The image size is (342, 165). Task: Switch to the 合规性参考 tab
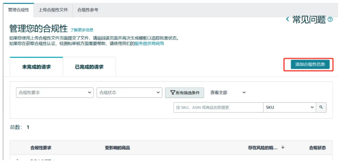coord(88,10)
